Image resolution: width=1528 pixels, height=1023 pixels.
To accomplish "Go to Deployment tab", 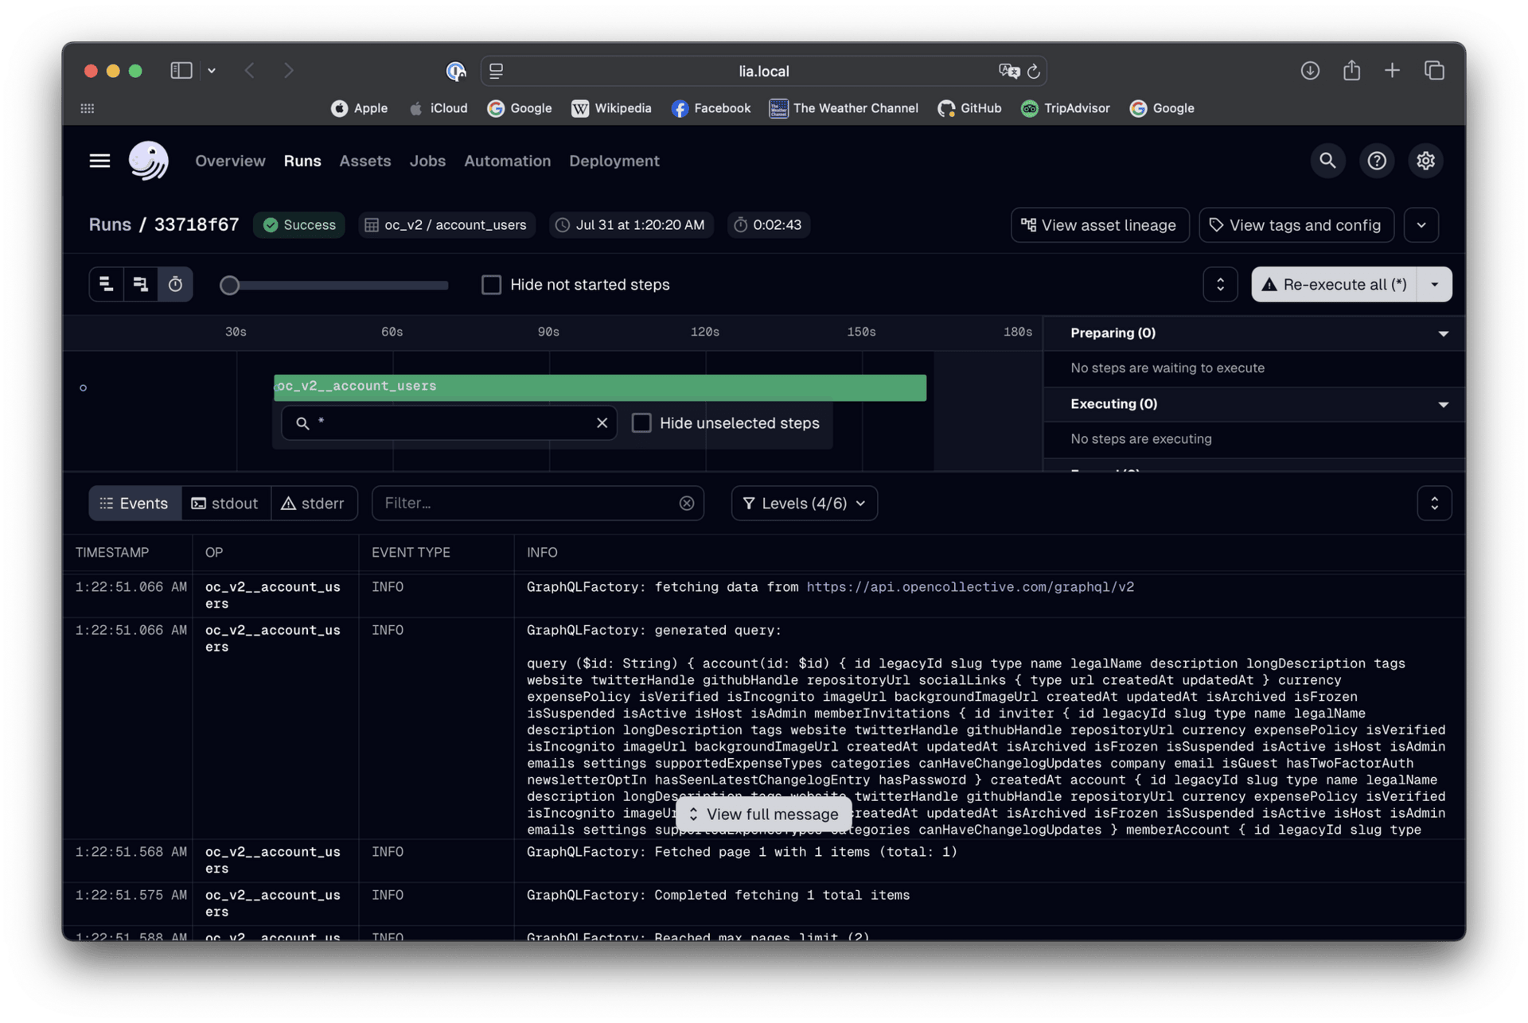I will click(614, 161).
